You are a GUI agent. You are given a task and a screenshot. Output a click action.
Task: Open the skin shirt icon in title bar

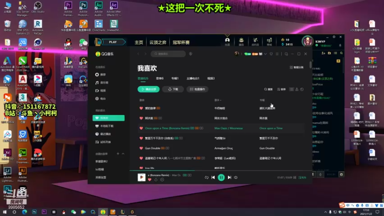[x=271, y=54]
